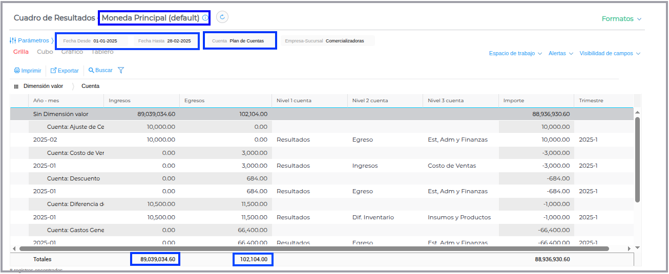This screenshot has height=274, width=669.
Task: Click the info icon beside Moneda Principal
Action: click(205, 18)
